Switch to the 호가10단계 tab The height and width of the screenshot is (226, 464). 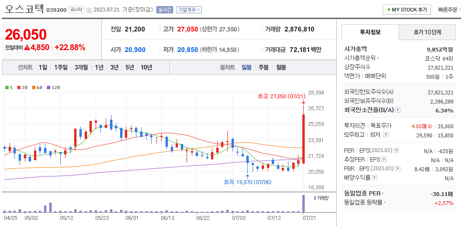[427, 32]
